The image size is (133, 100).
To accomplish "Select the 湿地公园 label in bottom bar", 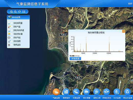I will pyautogui.click(x=97, y=98).
